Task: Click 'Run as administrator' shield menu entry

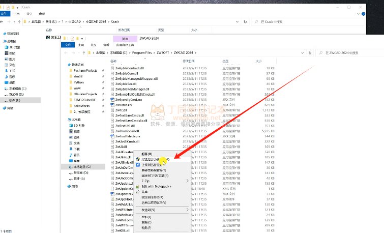Action: click(153, 159)
